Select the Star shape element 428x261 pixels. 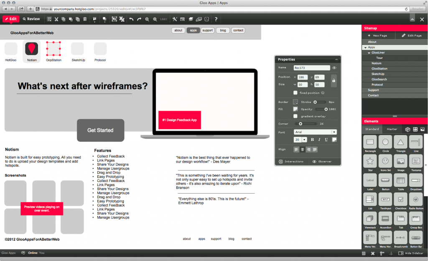click(x=370, y=161)
